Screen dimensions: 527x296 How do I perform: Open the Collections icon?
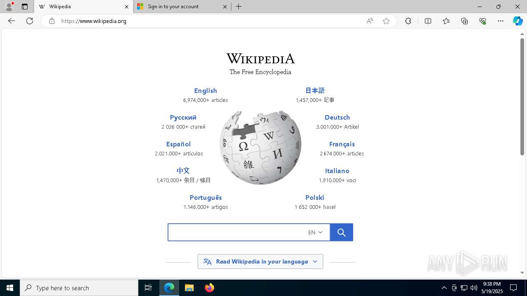click(464, 21)
